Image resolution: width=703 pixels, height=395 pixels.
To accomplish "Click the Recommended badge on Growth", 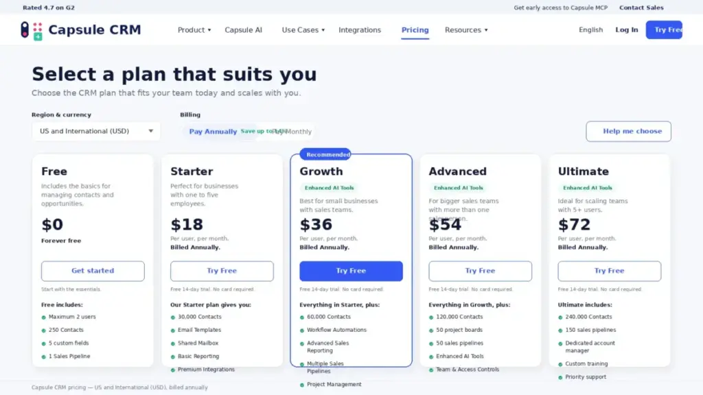I will pos(326,154).
